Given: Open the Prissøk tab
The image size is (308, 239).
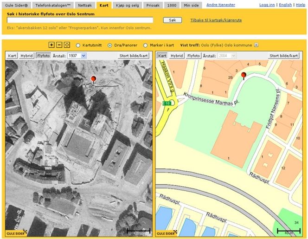Looking at the screenshot, I should tap(153, 6).
